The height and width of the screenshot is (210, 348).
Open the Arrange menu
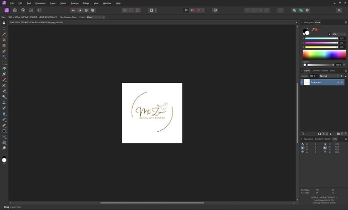74,4
